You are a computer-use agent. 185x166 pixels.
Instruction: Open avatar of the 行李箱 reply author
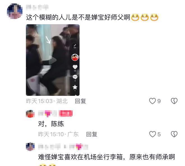[x=30, y=146]
